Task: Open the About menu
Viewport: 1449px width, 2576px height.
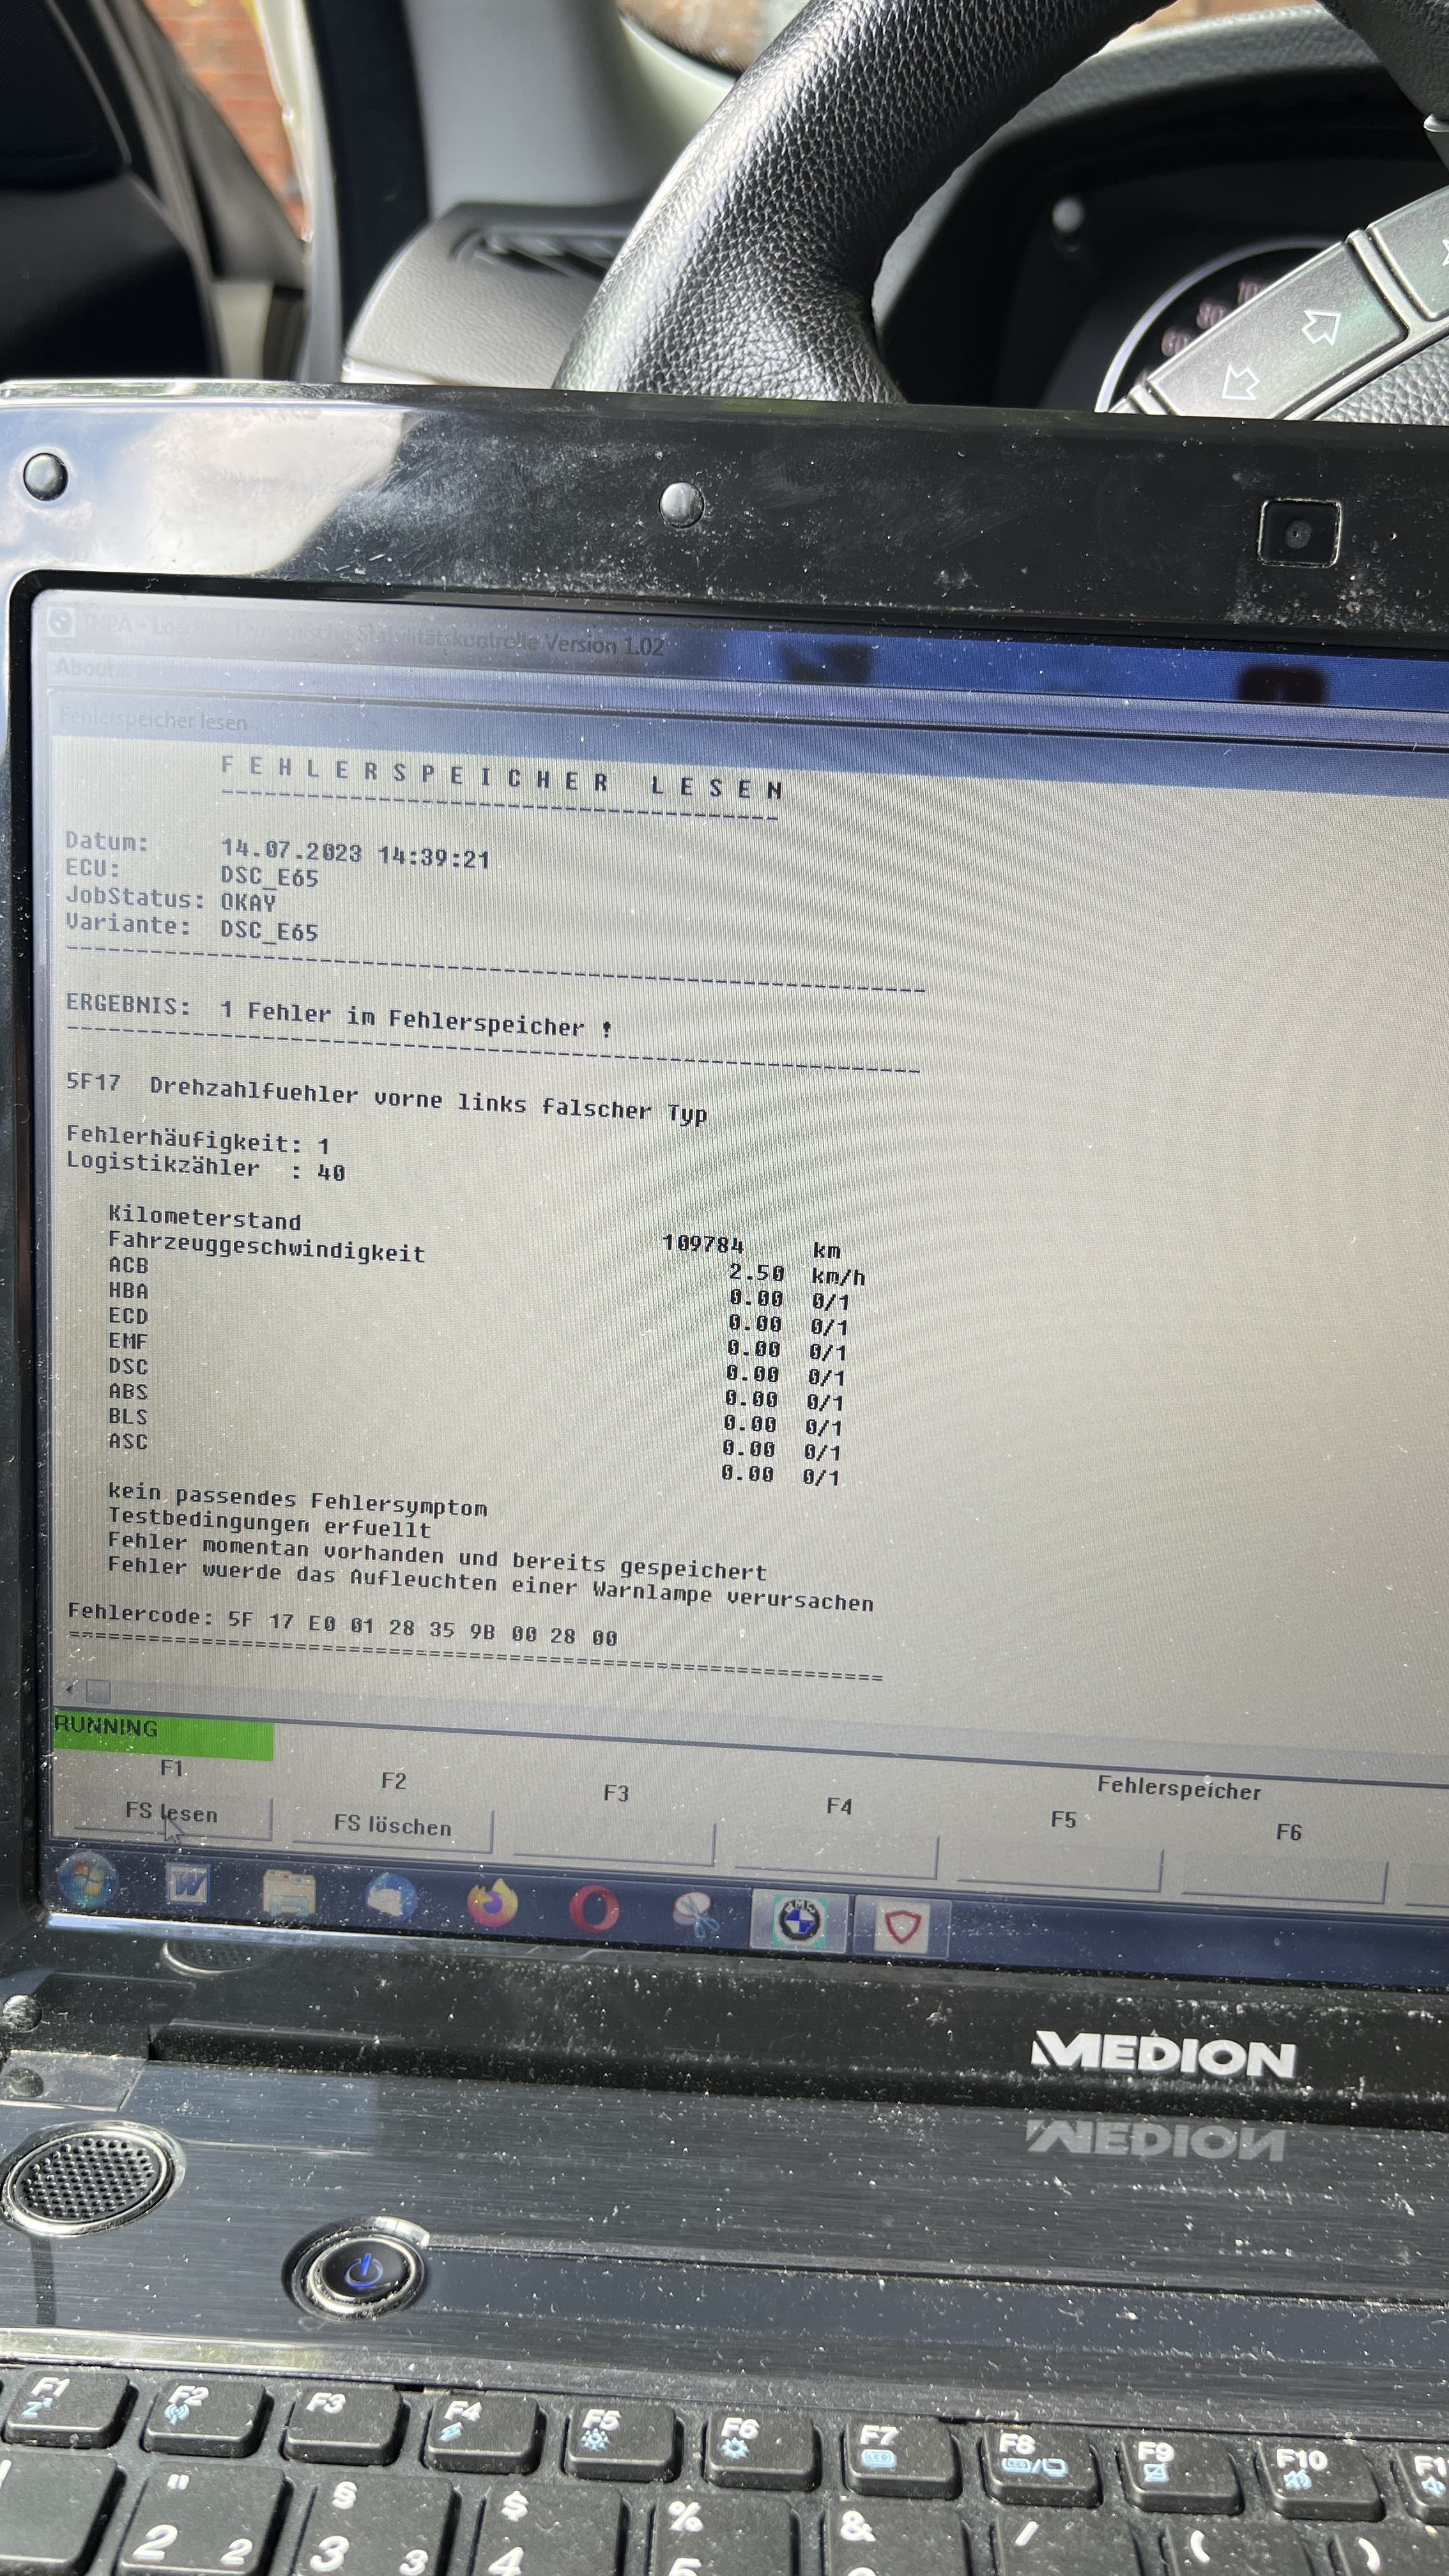Action: tap(92, 668)
